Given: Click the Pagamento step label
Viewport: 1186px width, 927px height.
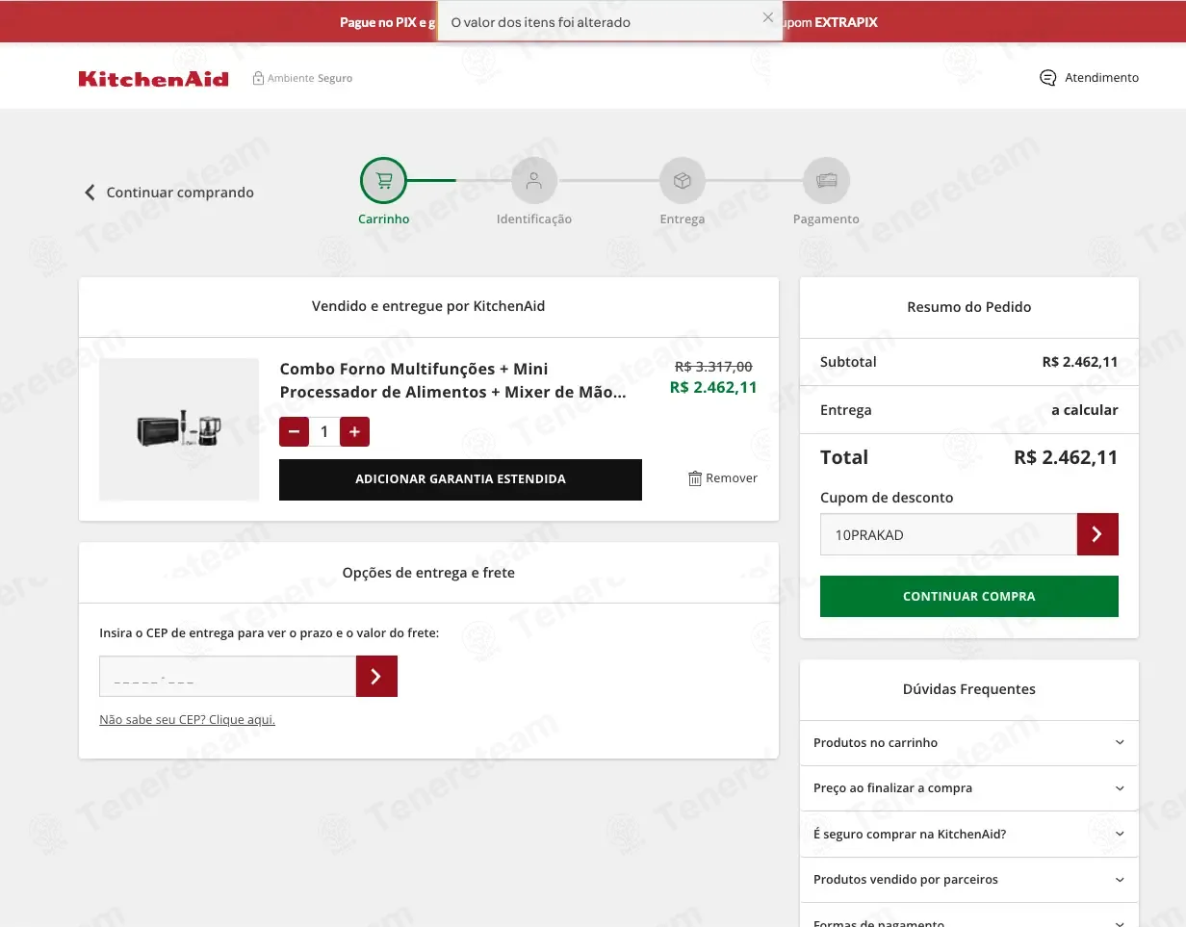Looking at the screenshot, I should [x=826, y=219].
